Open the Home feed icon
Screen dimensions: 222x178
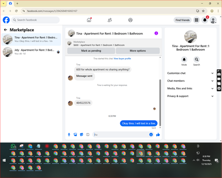(x=89, y=20)
